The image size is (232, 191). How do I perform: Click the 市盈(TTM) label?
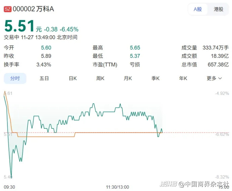coord(105,65)
